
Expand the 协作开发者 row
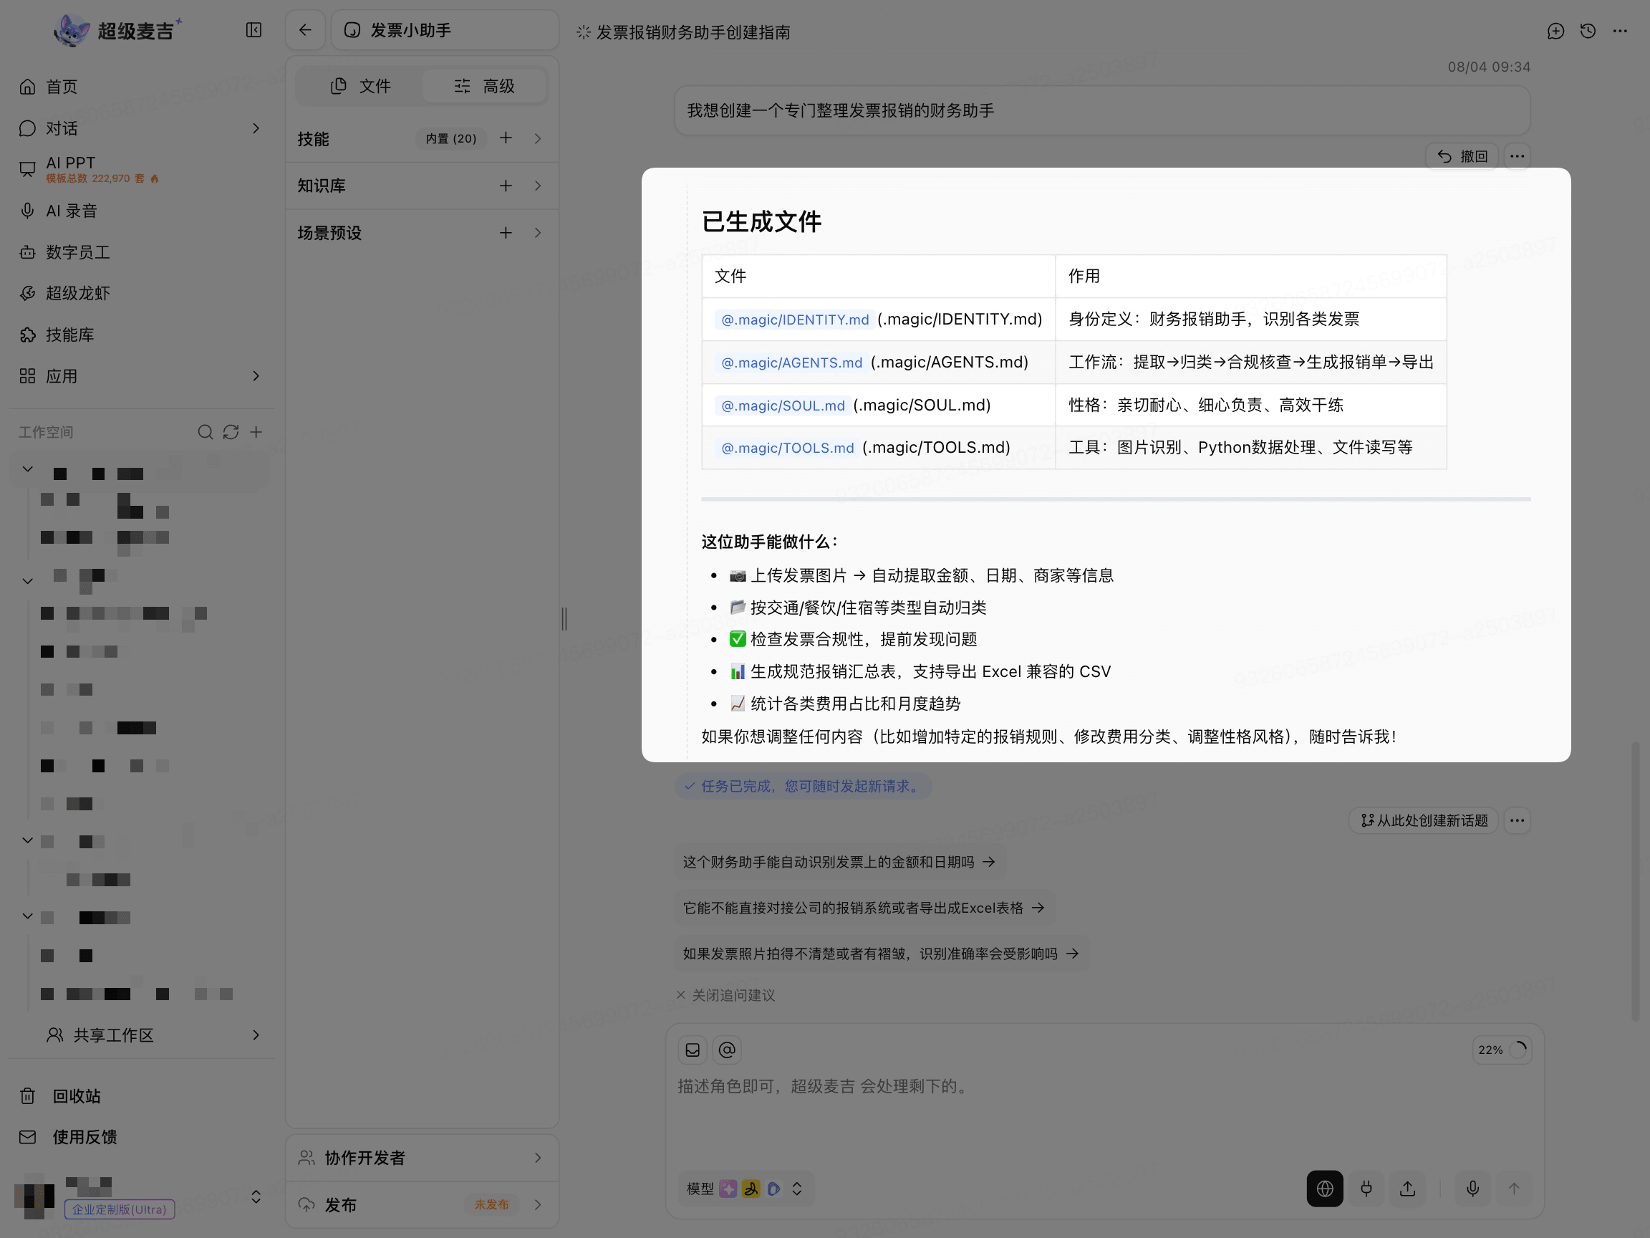[421, 1158]
